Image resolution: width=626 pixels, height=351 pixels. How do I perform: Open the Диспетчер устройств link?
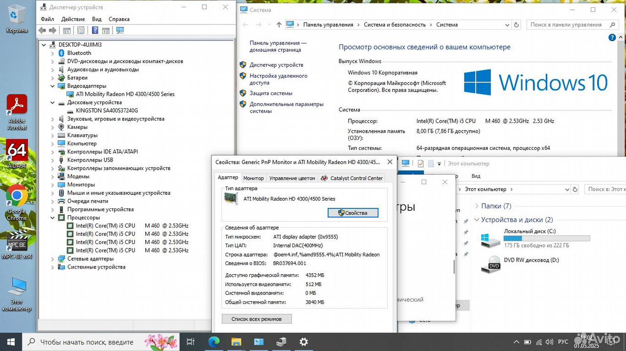276,64
